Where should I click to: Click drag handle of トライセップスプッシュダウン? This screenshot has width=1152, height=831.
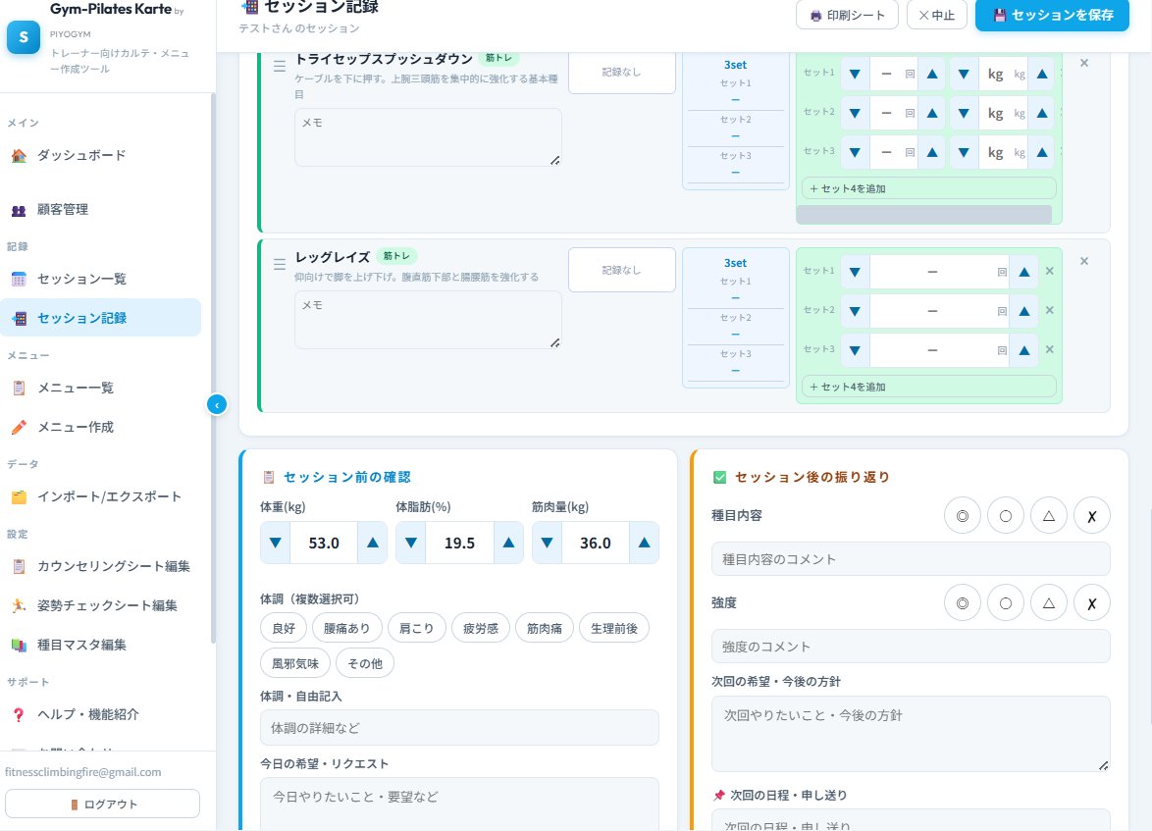(280, 66)
